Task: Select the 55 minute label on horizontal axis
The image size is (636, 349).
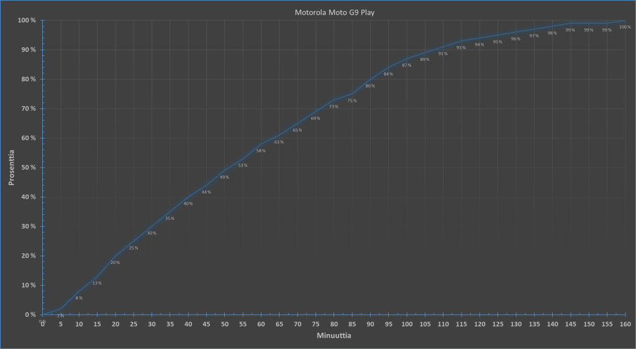Action: (243, 324)
